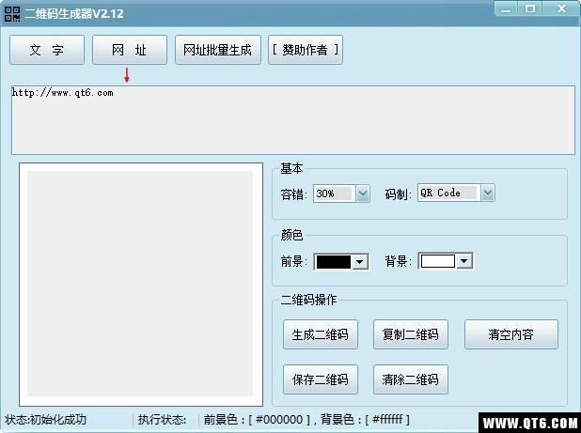Image resolution: width=581 pixels, height=433 pixels.
Task: Click 复制二维码 to copy QR code
Action: click(411, 334)
